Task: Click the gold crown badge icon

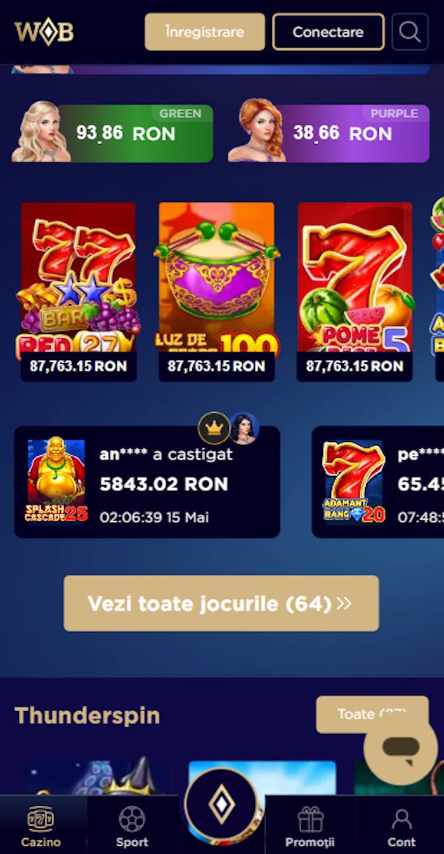Action: [x=214, y=428]
